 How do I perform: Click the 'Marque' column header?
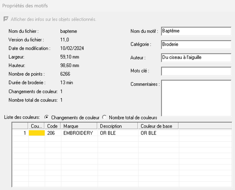coord(79,126)
